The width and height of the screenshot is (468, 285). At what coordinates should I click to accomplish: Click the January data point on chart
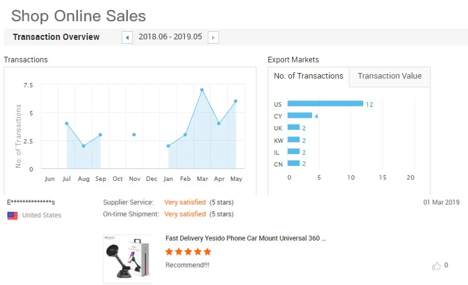coord(168,146)
